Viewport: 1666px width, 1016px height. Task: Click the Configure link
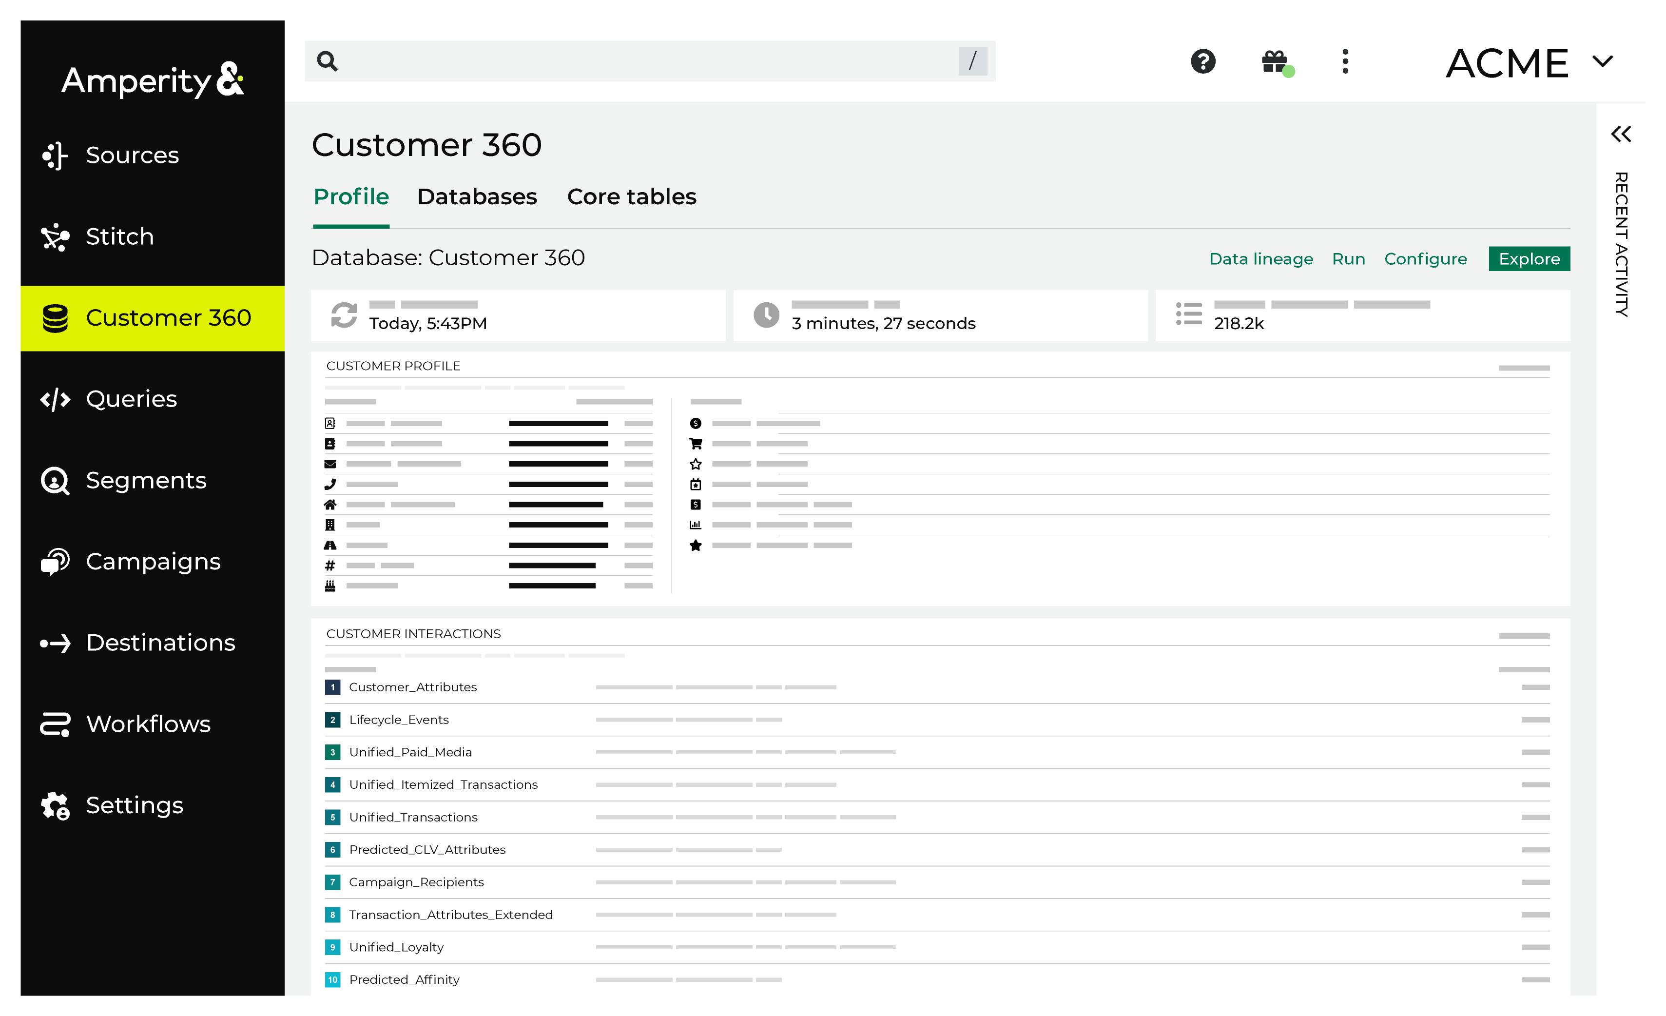click(x=1425, y=259)
